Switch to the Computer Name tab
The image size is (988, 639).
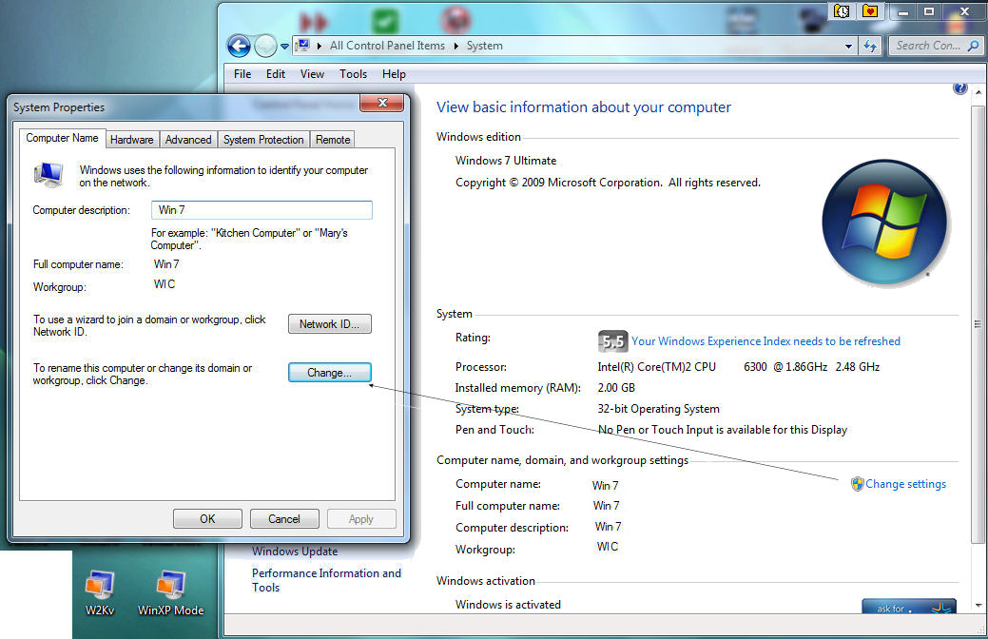[x=62, y=138]
